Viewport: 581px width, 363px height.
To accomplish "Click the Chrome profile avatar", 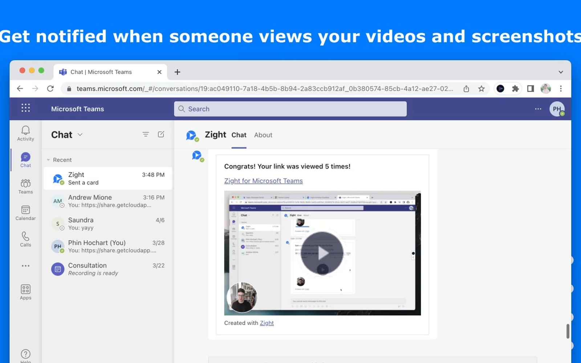I will [x=545, y=89].
